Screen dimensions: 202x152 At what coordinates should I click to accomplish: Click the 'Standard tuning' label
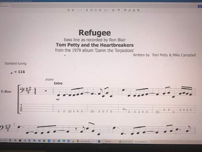click(x=15, y=63)
